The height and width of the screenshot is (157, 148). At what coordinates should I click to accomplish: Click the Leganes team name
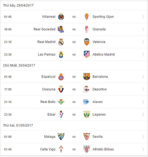click(x=99, y=115)
